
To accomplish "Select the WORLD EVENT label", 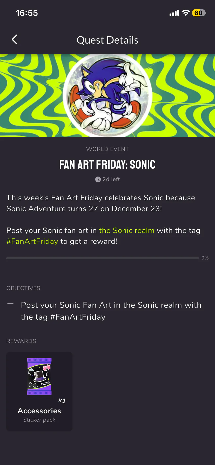I will click(x=107, y=149).
